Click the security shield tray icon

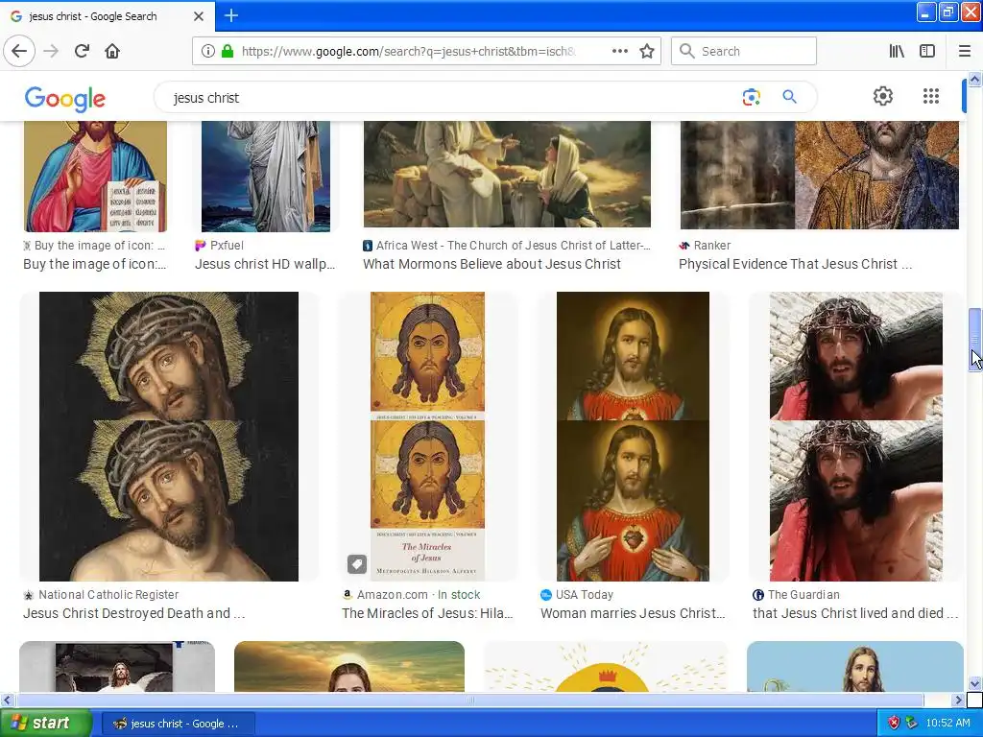click(x=894, y=723)
